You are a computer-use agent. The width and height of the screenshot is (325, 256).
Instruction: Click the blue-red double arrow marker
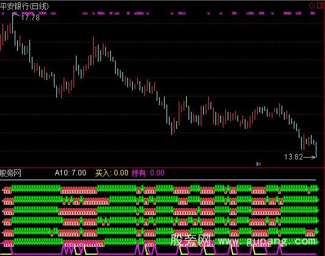point(259,164)
